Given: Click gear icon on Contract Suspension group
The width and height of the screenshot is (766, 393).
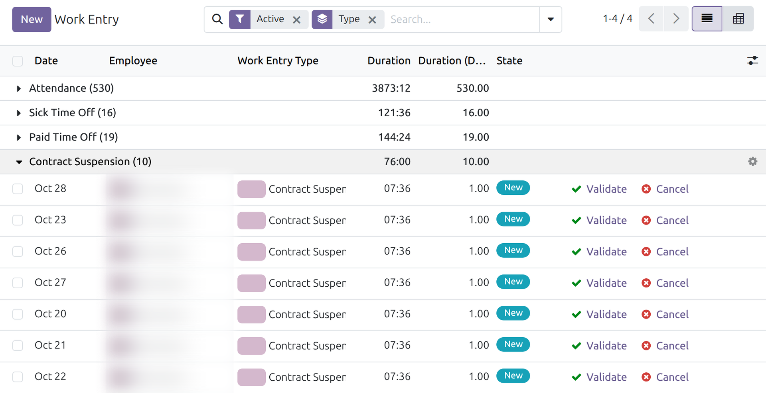Looking at the screenshot, I should click(x=752, y=161).
